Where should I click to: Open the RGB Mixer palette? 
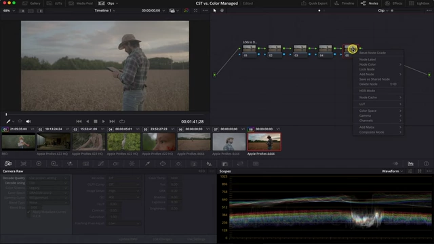70,164
